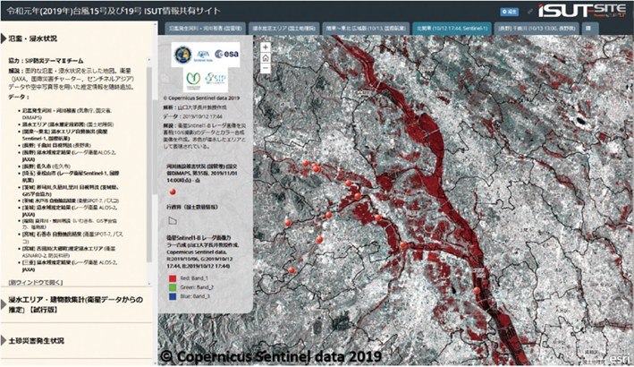This screenshot has height=367, width=634.
Task: Click the © Copernicus Sentinel data 2019 legend text
Action: pyautogui.click(x=201, y=98)
